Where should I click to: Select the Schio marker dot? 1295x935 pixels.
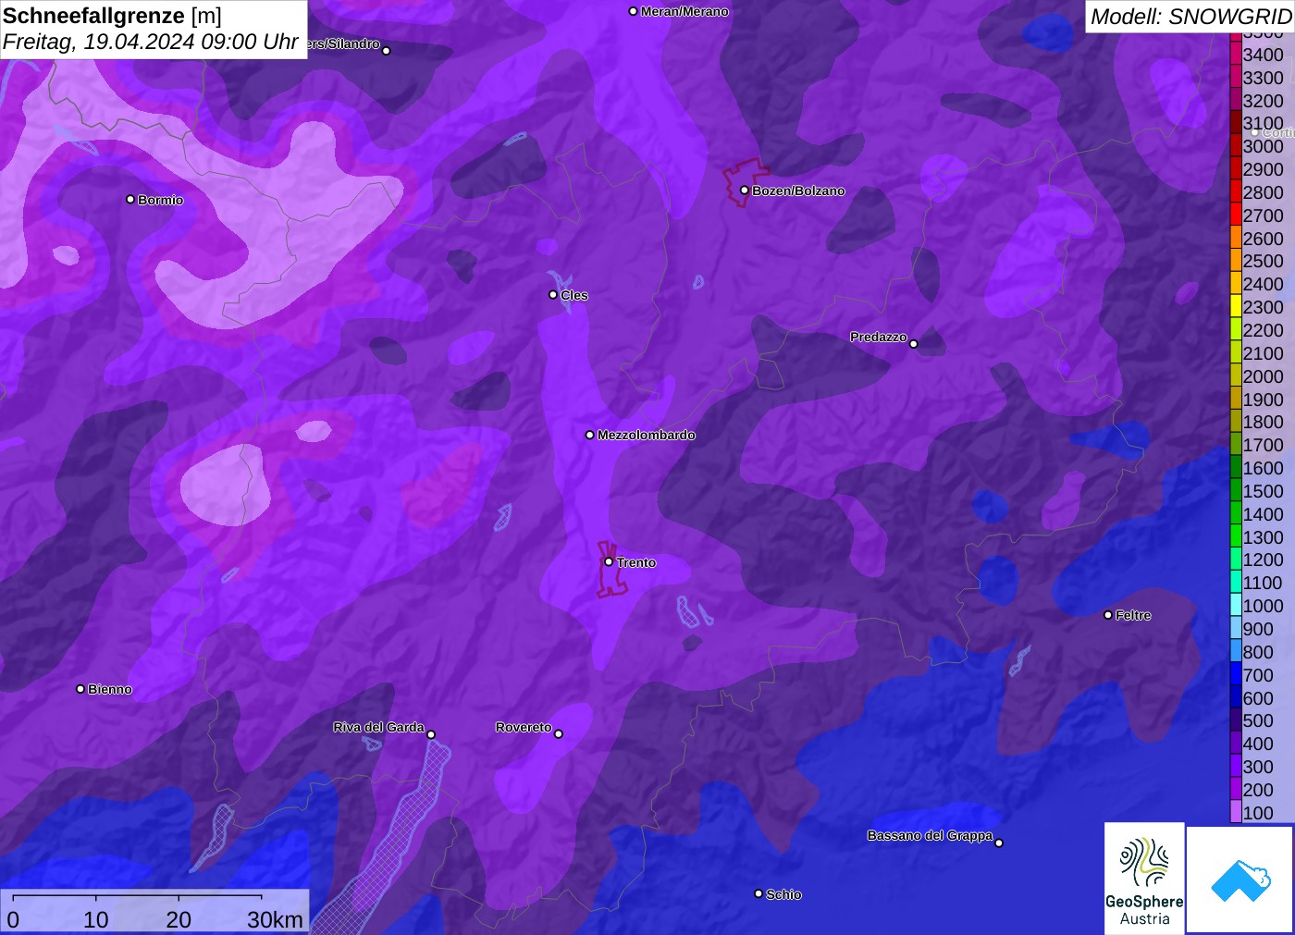[758, 893]
